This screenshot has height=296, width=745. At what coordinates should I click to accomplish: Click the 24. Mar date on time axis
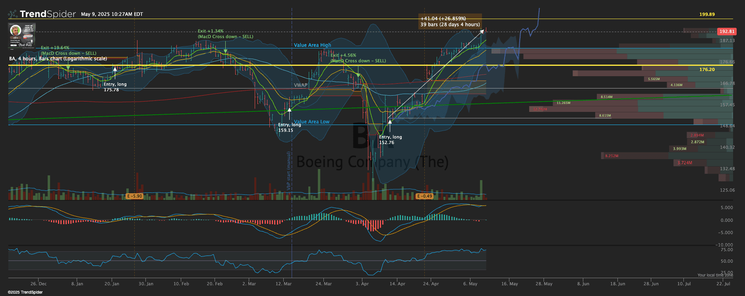323,284
